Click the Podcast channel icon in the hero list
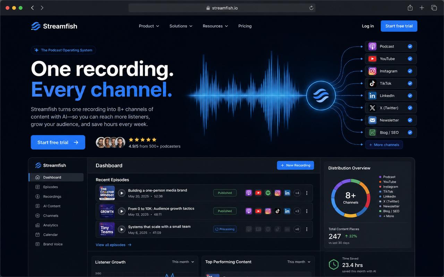The height and width of the screenshot is (277, 444). pyautogui.click(x=372, y=46)
